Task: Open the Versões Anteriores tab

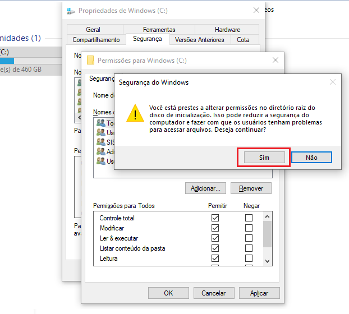Action: (199, 40)
